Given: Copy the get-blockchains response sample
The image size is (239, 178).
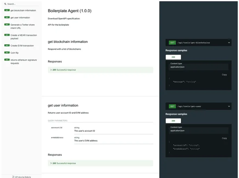Looking at the screenshot, I should (224, 75).
